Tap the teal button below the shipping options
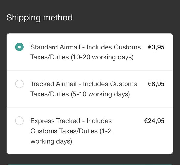Viewport: 180px width, 165px height. (x=90, y=165)
